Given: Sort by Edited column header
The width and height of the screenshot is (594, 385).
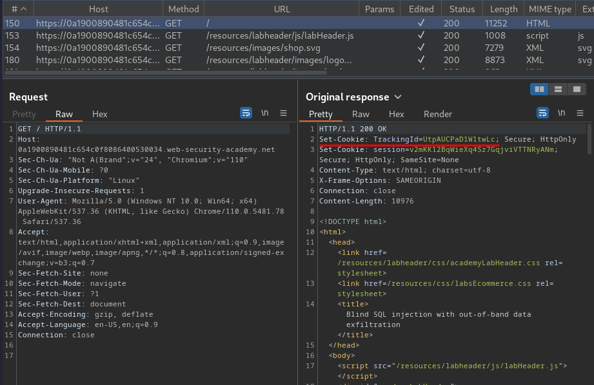Looking at the screenshot, I should (x=421, y=9).
